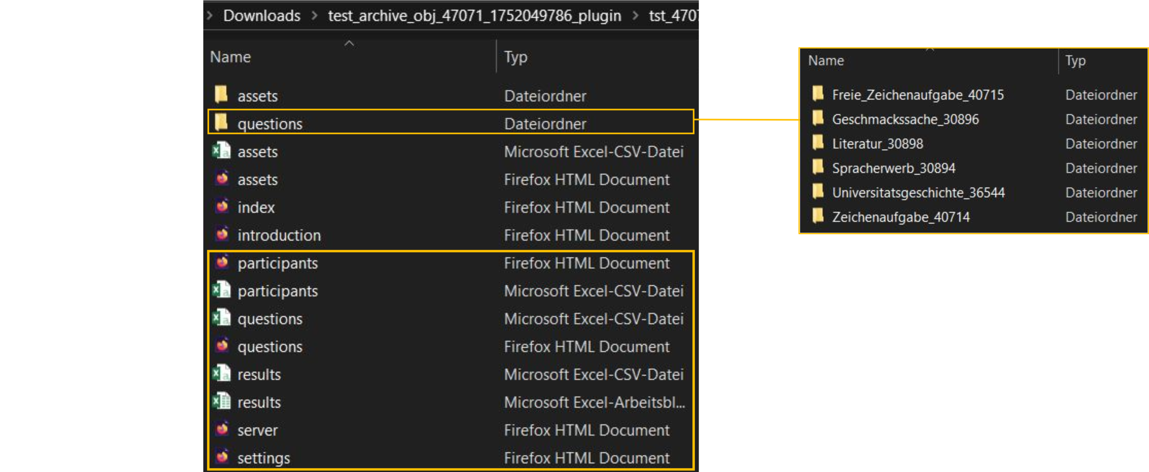Click the Freie_Zeichenaufgabe_40715 folder icon
This screenshot has height=472, width=1149.
pyautogui.click(x=818, y=93)
